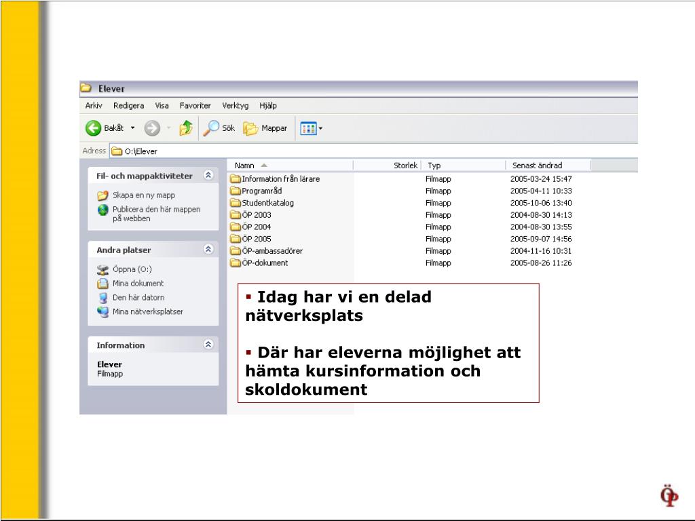Click the Mina dokument folder icon
Viewport: 695px width, 521px height.
coord(103,284)
